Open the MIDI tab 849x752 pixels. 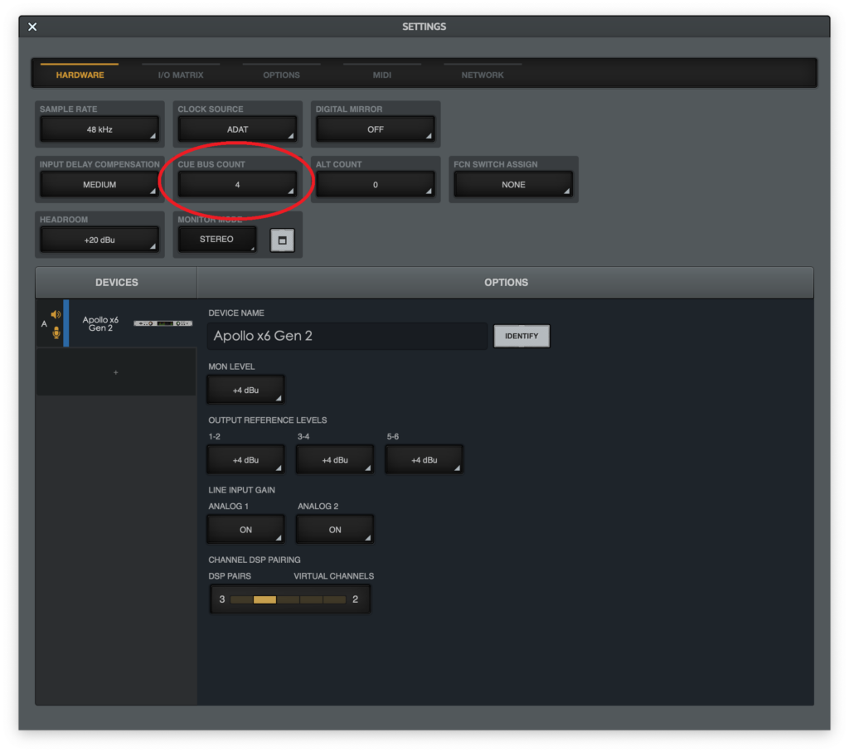click(x=381, y=75)
